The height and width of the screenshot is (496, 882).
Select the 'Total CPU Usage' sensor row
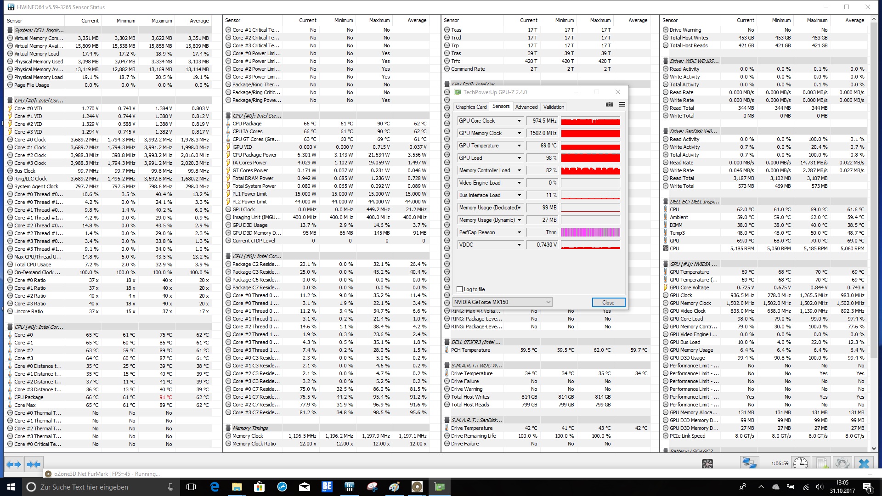(109, 265)
